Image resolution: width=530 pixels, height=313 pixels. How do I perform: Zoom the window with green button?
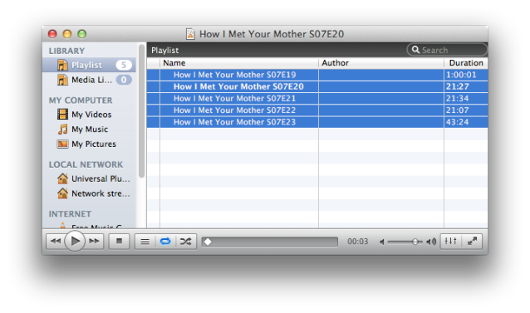pyautogui.click(x=81, y=34)
